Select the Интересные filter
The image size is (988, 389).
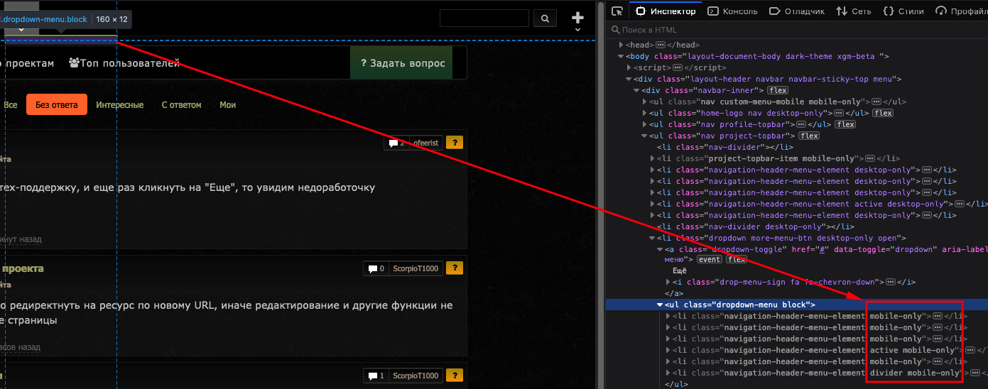(x=120, y=104)
